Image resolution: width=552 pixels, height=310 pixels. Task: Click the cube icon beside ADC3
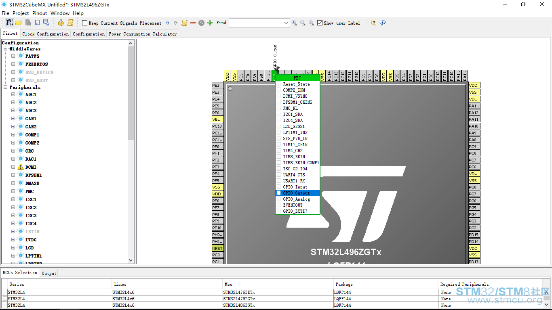click(x=21, y=111)
